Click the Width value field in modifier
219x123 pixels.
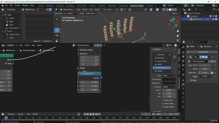pos(205,69)
